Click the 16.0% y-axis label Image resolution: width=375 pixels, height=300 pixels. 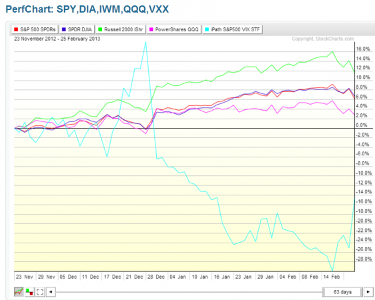coord(363,49)
